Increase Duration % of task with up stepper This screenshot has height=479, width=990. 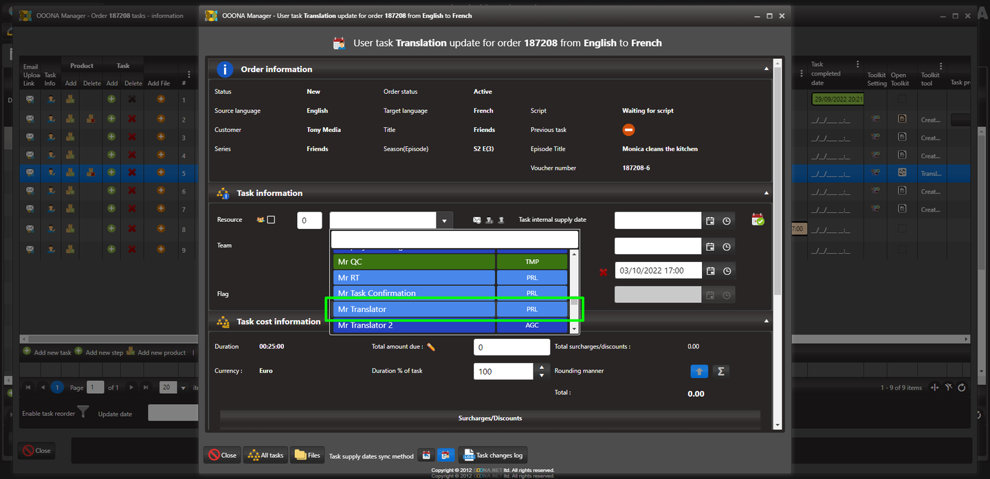[x=542, y=367]
